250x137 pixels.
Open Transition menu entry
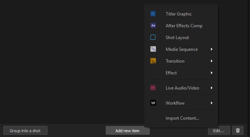click(181, 61)
